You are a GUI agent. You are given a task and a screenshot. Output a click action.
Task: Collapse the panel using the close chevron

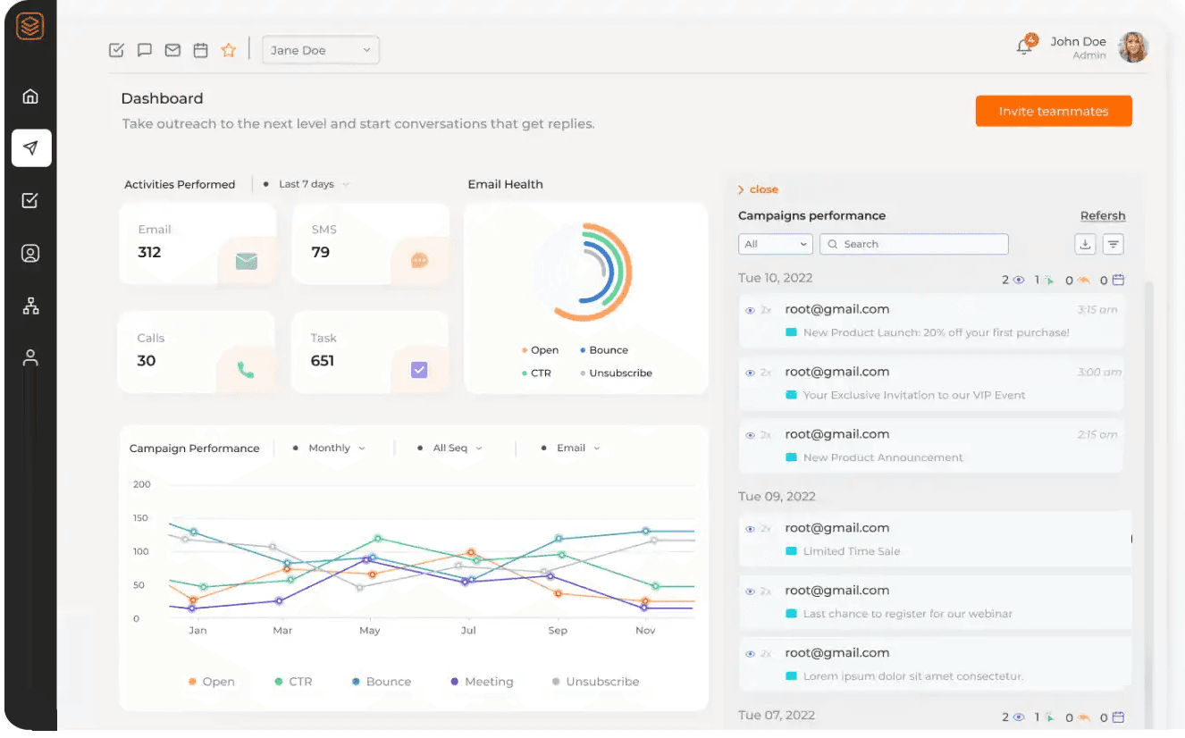758,189
